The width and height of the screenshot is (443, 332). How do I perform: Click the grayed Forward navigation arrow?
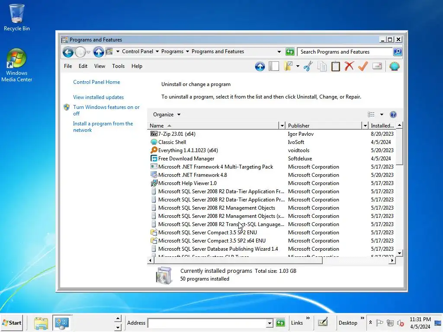coord(80,52)
